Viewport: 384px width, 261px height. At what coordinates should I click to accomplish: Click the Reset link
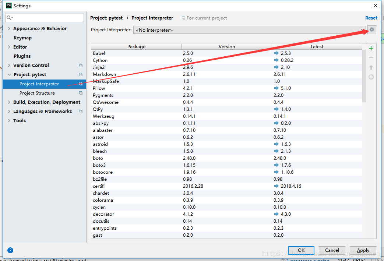tap(371, 18)
